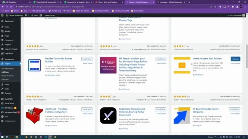Image resolution: width=248 pixels, height=139 pixels.
Task: Switch to the WhatsApp browser tab
Action: pos(16,2)
